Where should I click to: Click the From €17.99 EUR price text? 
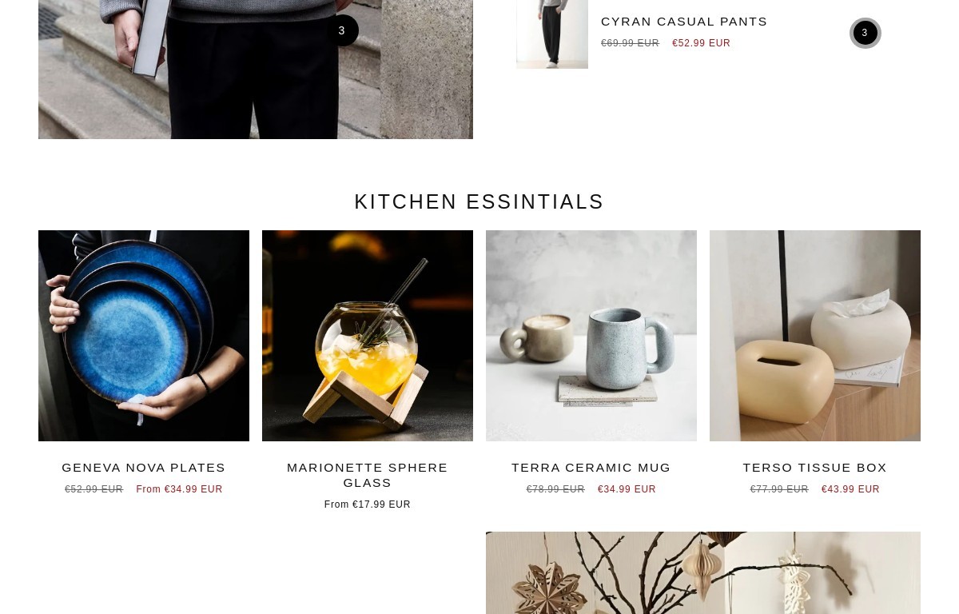tap(368, 504)
